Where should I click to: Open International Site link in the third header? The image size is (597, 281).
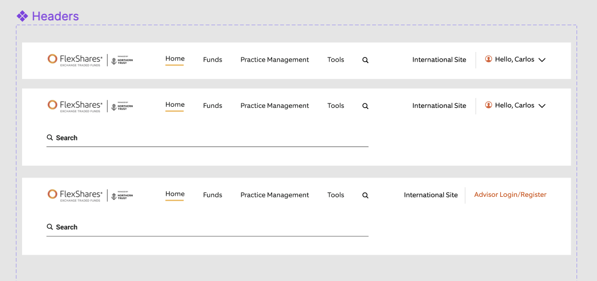(x=430, y=195)
